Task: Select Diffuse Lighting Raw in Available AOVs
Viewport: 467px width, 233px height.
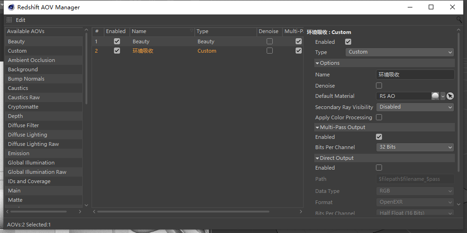Action: (44, 144)
